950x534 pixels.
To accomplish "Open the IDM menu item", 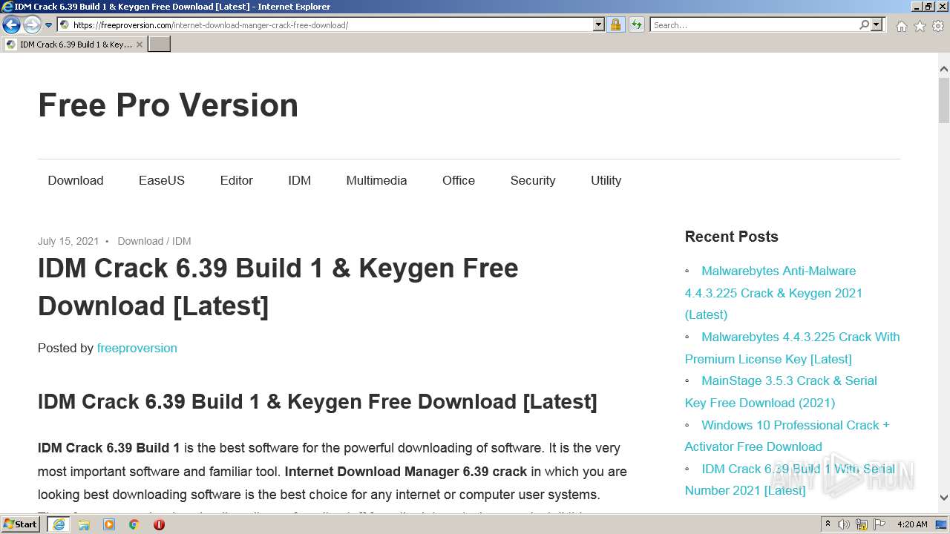I will (x=300, y=180).
